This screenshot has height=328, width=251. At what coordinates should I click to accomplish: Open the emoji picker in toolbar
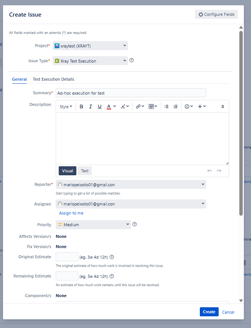coord(189,107)
